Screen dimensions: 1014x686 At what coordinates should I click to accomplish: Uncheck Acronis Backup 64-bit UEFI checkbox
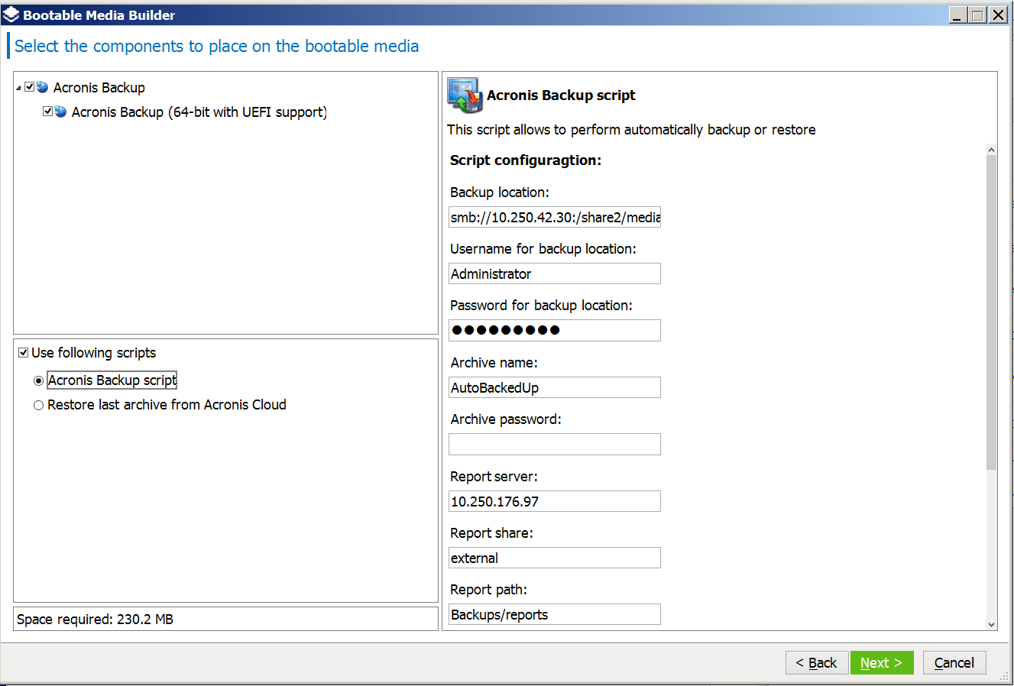click(x=48, y=112)
